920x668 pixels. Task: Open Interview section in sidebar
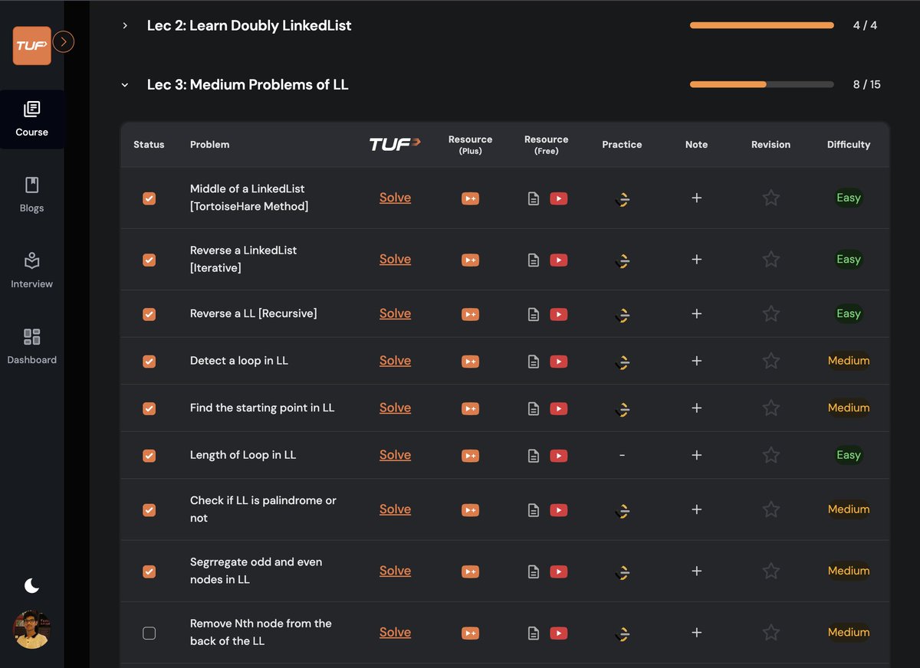click(x=32, y=270)
